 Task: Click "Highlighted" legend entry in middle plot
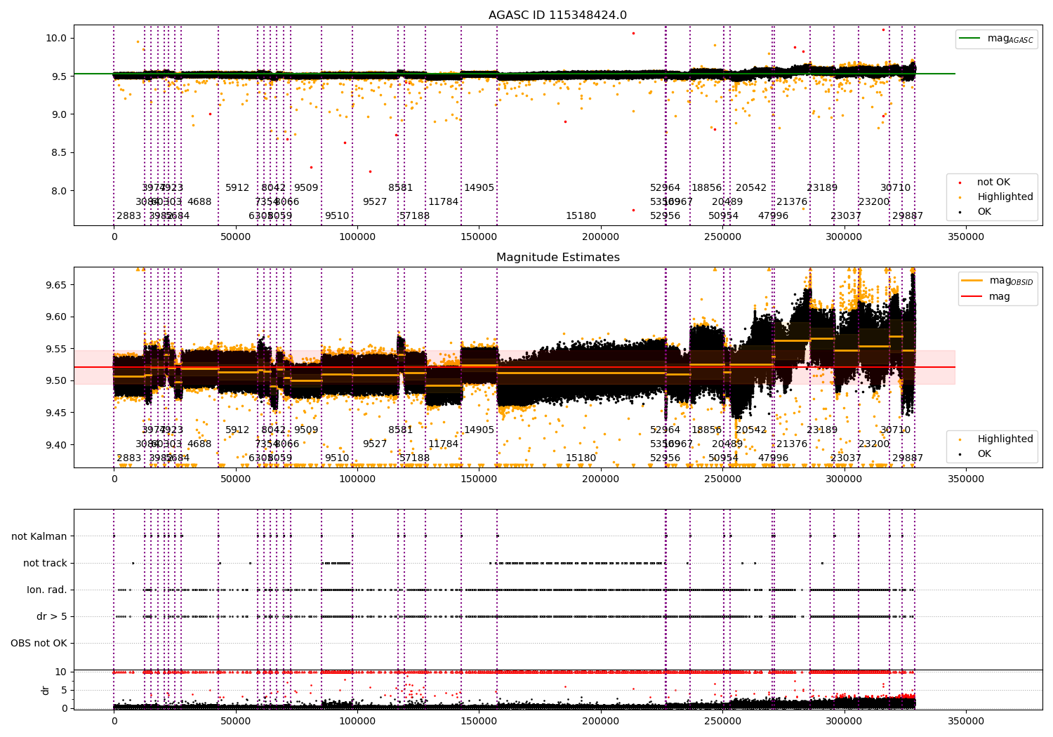pyautogui.click(x=1005, y=439)
